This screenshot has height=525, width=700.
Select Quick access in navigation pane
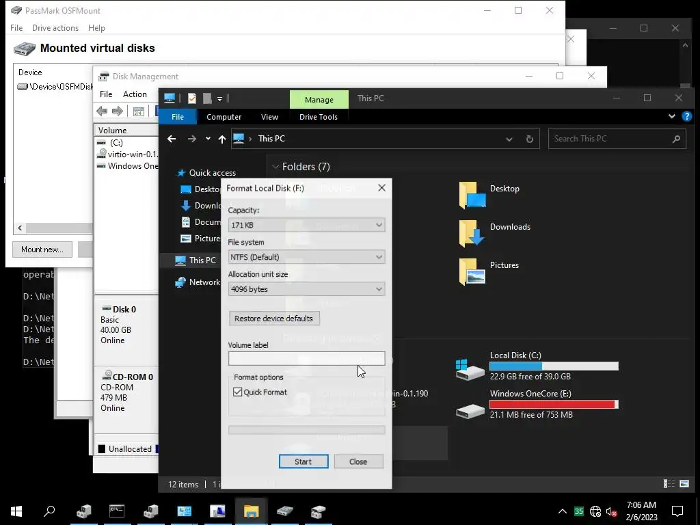[x=212, y=173]
